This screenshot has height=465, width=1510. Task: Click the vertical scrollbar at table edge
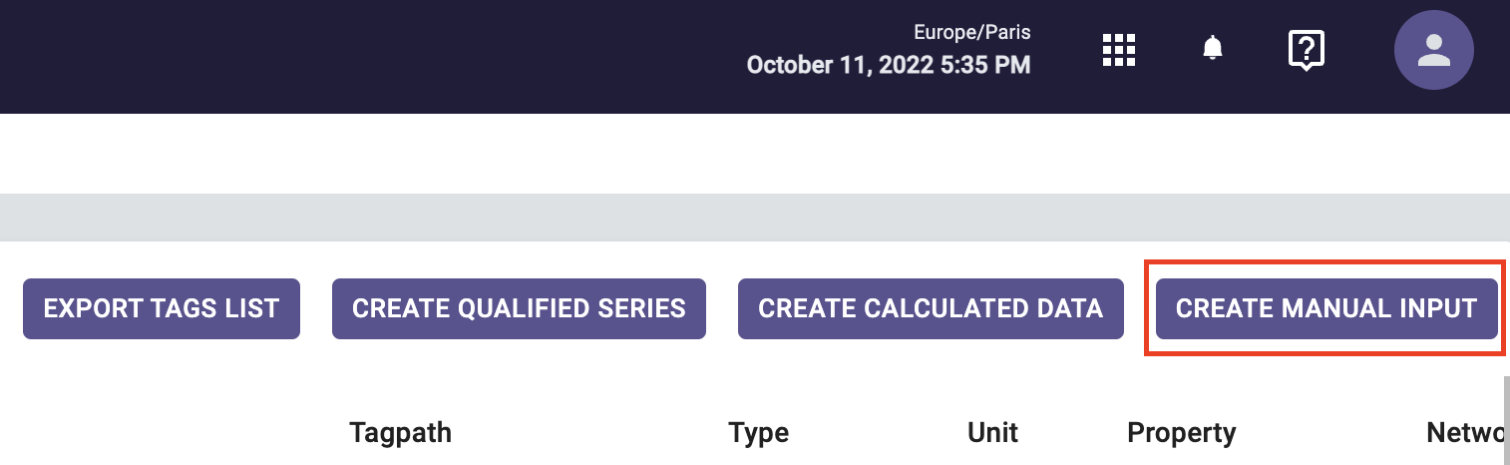(1506, 419)
